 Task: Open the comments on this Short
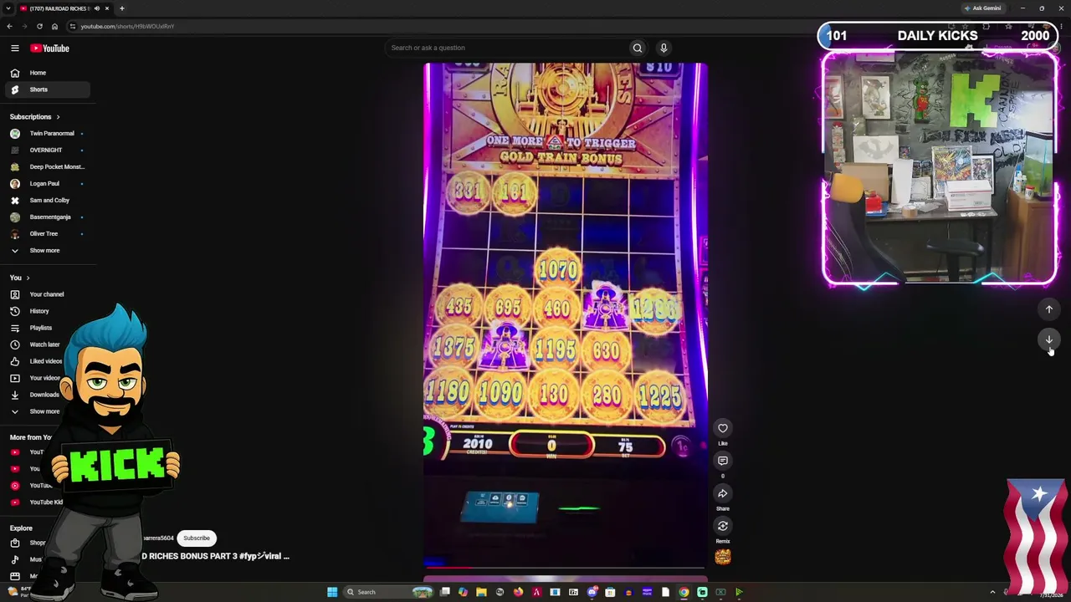(723, 461)
